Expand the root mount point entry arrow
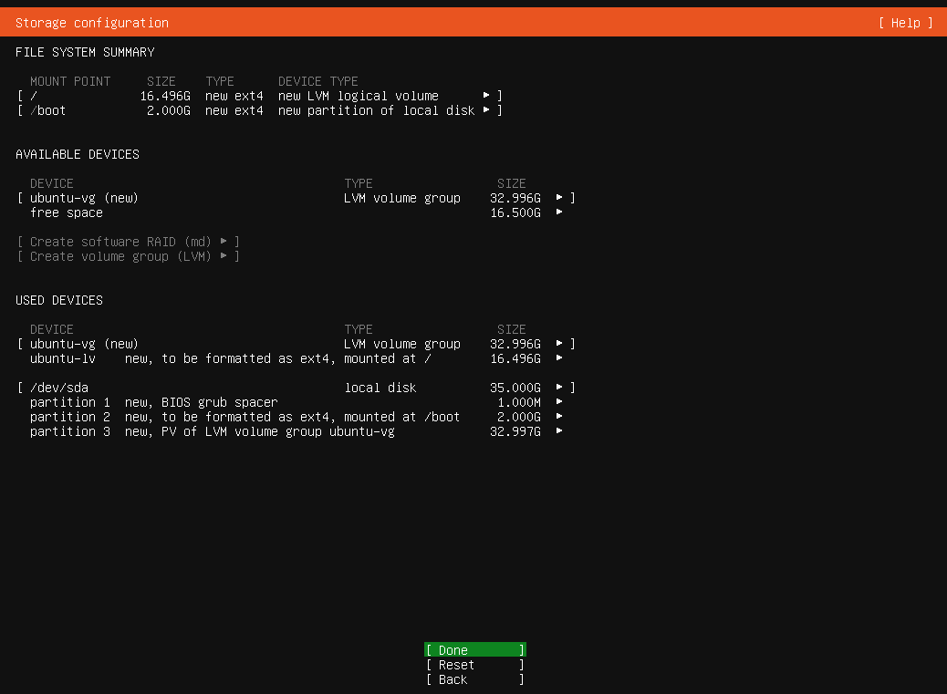947x694 pixels. click(x=487, y=96)
